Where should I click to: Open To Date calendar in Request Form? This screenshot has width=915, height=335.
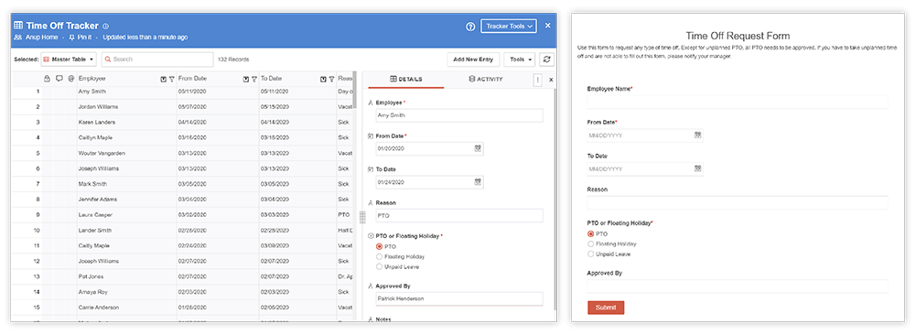[x=697, y=168]
